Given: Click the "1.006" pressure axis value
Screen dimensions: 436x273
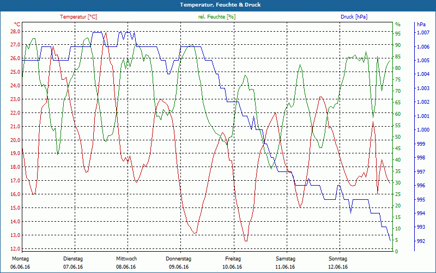Looking at the screenshot, I should 423,46.
